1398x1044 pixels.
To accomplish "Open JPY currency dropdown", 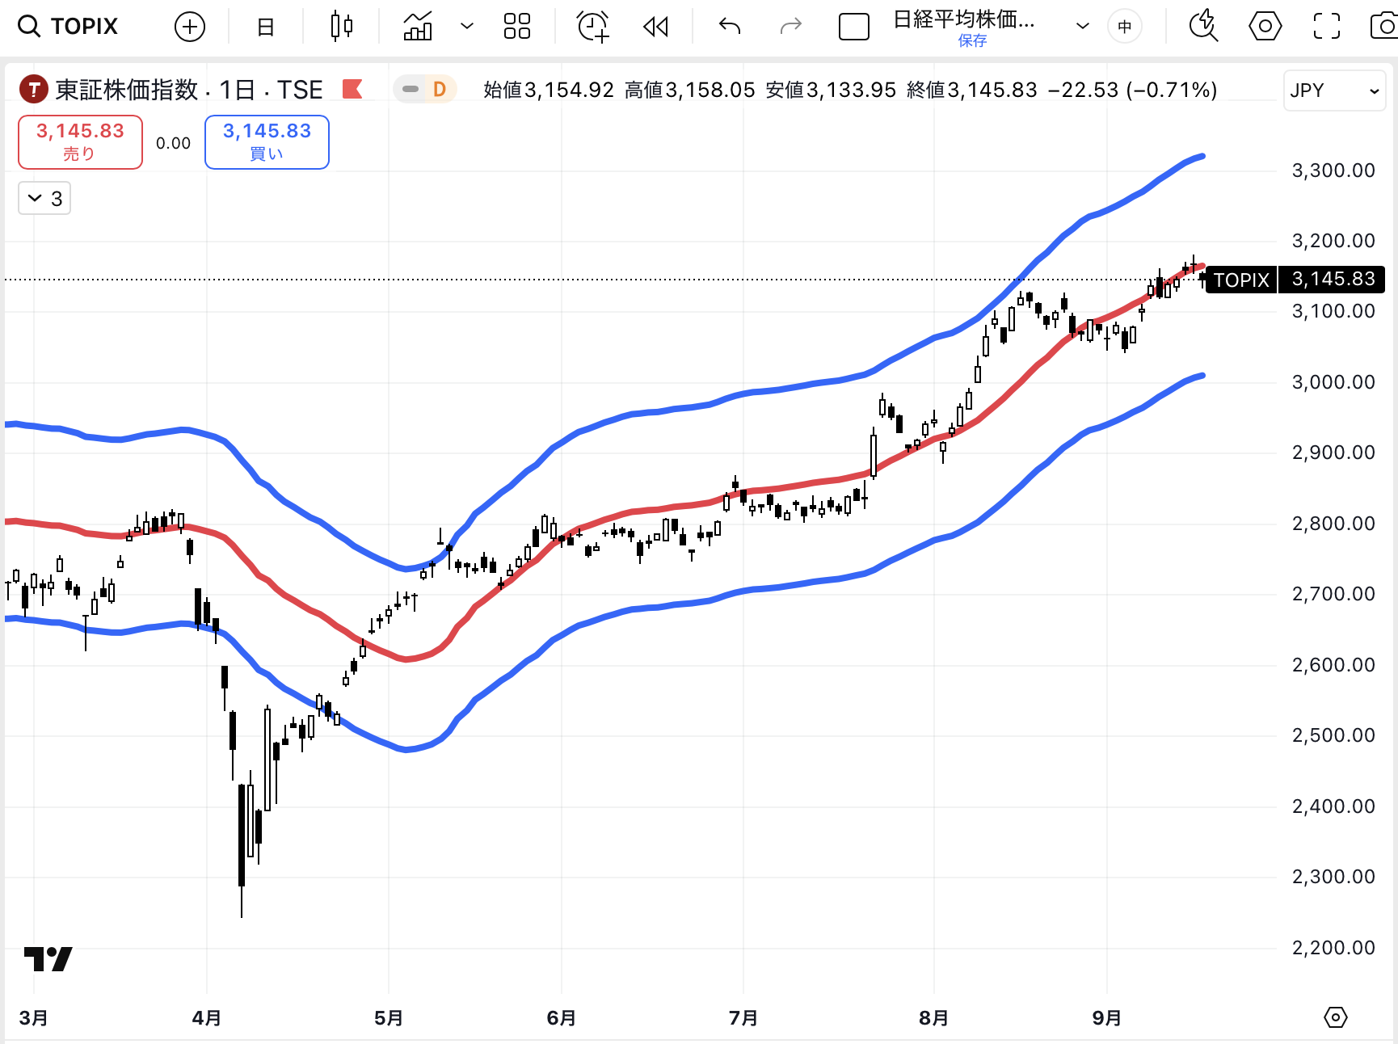I will click(x=1334, y=91).
